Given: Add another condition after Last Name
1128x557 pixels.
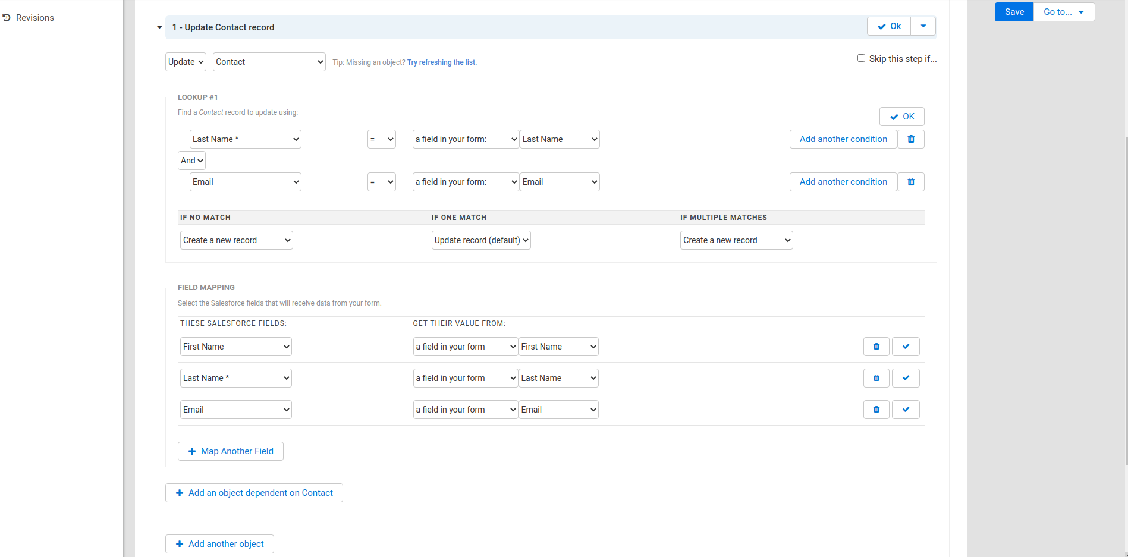Looking at the screenshot, I should 843,139.
